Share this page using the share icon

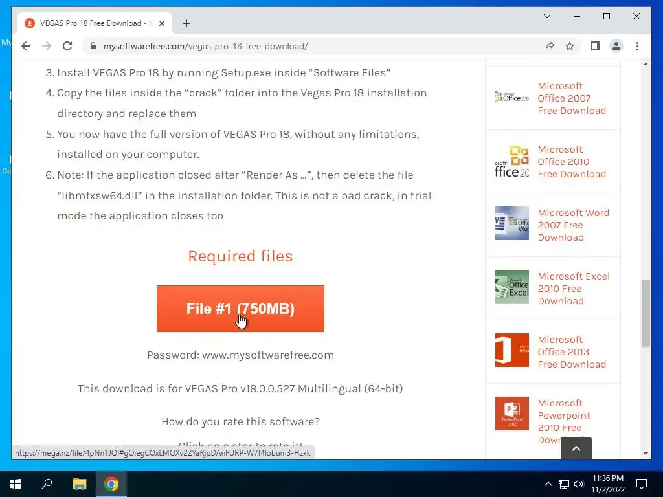[549, 46]
